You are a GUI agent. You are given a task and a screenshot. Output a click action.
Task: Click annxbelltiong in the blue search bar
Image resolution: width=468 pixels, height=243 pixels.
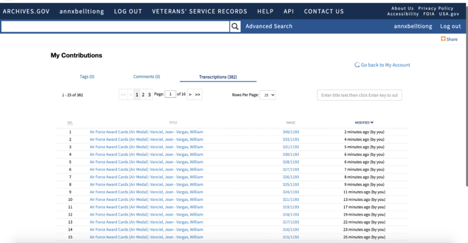pyautogui.click(x=413, y=26)
